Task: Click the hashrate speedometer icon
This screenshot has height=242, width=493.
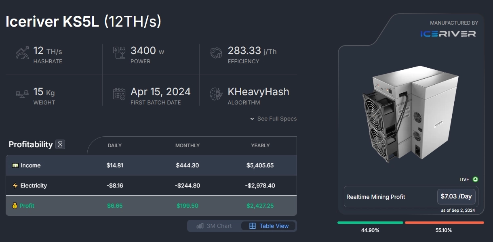Action: [x=22, y=53]
